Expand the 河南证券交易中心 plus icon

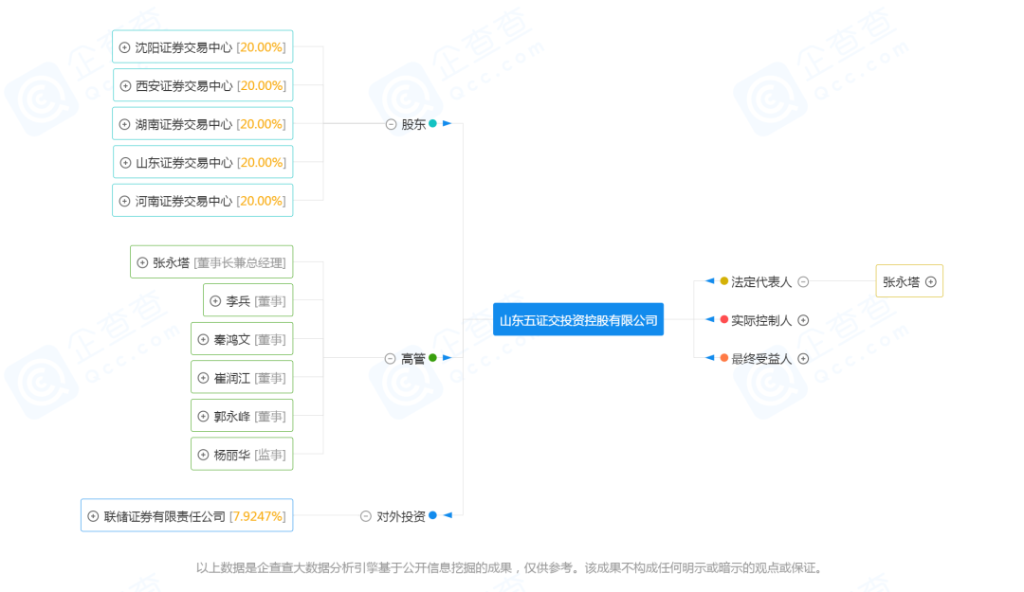point(125,201)
